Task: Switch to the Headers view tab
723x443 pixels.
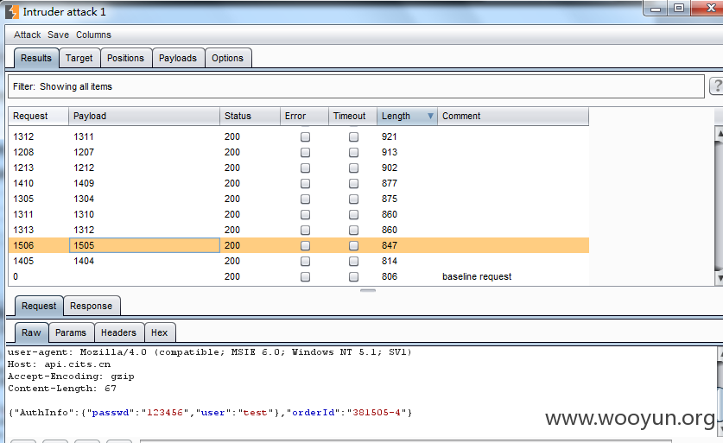Action: click(118, 332)
